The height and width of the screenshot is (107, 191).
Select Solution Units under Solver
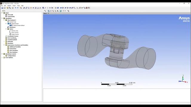(15, 31)
